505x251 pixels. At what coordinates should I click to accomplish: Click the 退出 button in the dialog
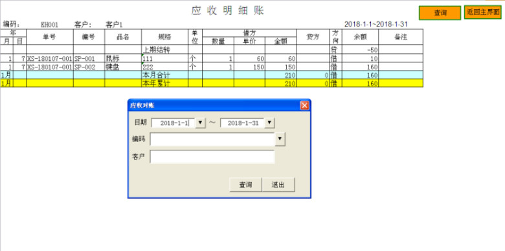(x=278, y=185)
